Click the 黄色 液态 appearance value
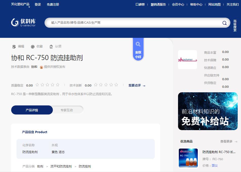241x172 pixels. [x=58, y=152]
